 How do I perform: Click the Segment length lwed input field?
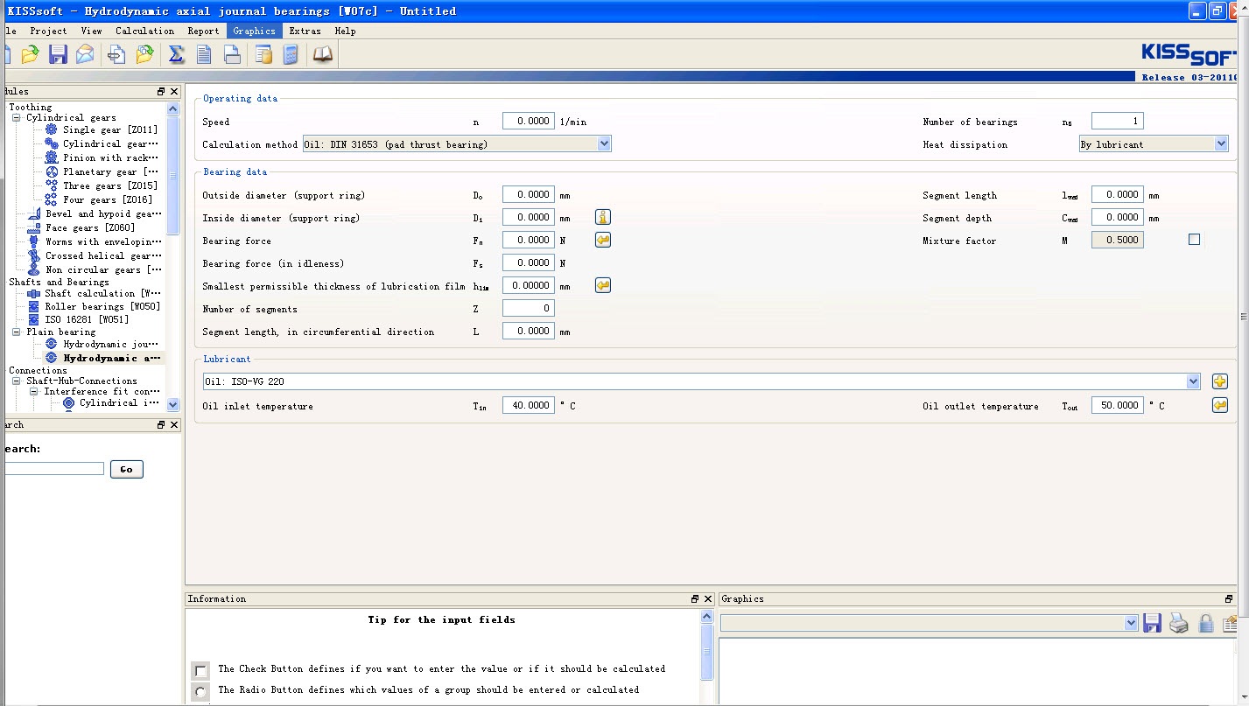click(x=1117, y=194)
